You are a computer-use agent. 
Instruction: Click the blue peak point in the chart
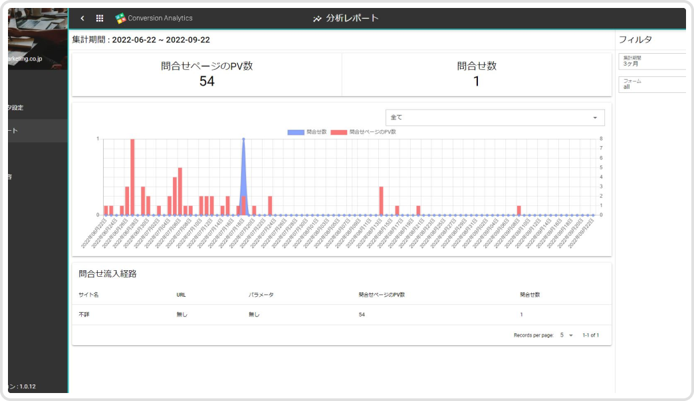pos(243,139)
